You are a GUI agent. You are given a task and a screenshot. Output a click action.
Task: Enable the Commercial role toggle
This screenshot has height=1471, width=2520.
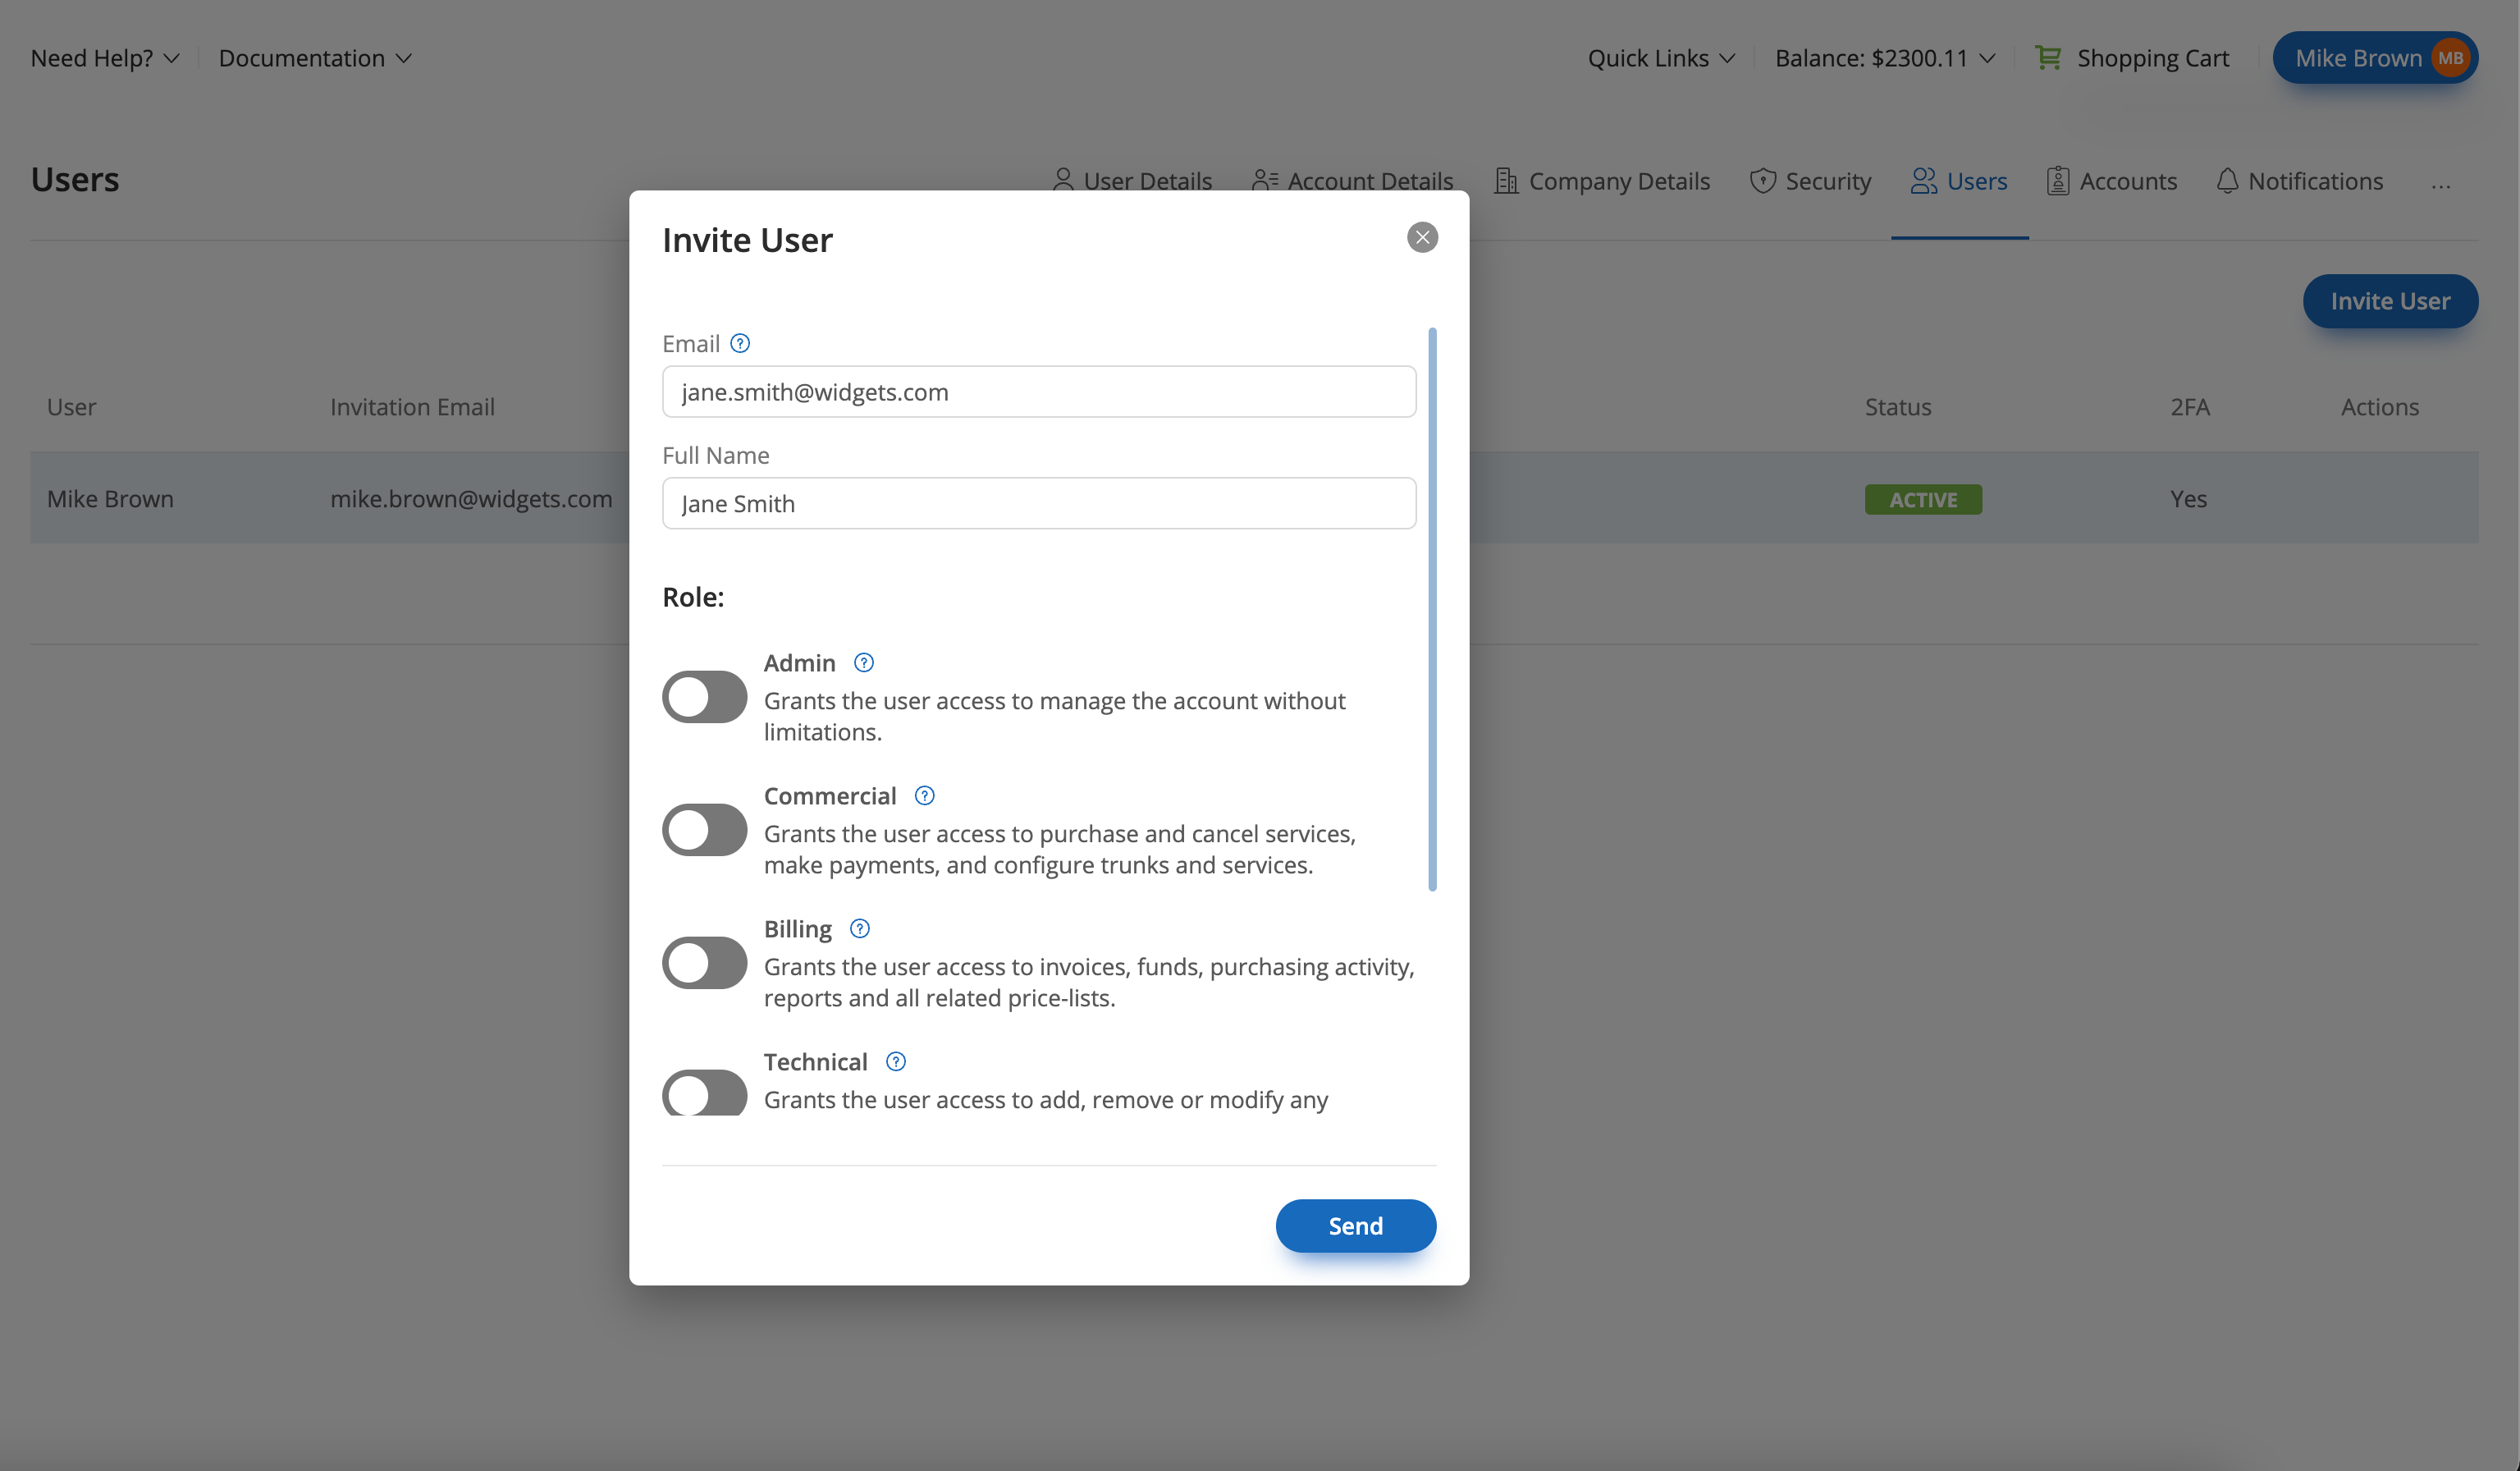704,830
